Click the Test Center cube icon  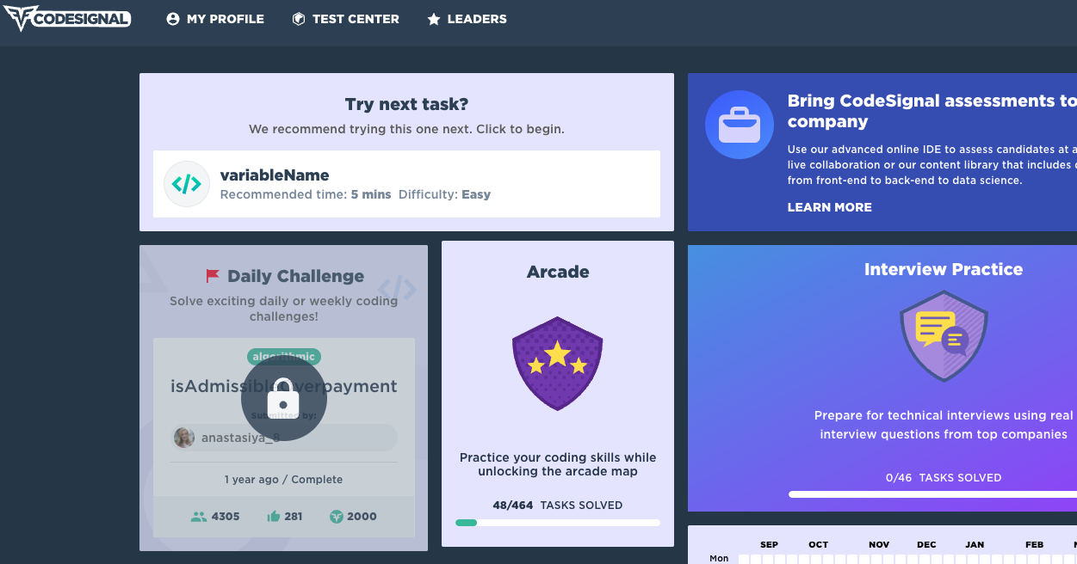[299, 19]
